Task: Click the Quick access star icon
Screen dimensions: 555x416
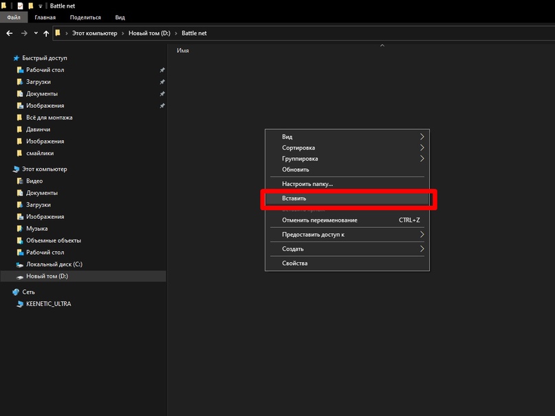Action: pos(16,58)
